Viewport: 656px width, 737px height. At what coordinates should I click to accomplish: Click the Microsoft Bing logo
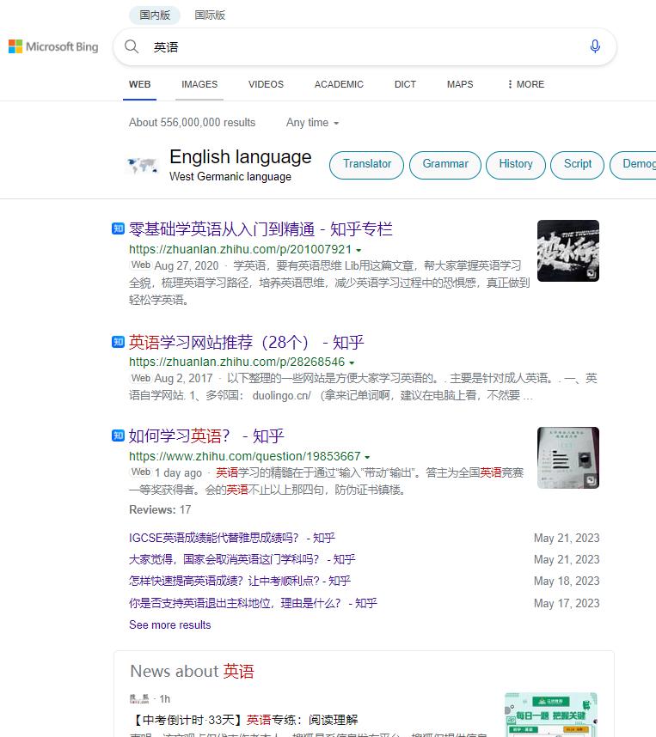coord(53,46)
